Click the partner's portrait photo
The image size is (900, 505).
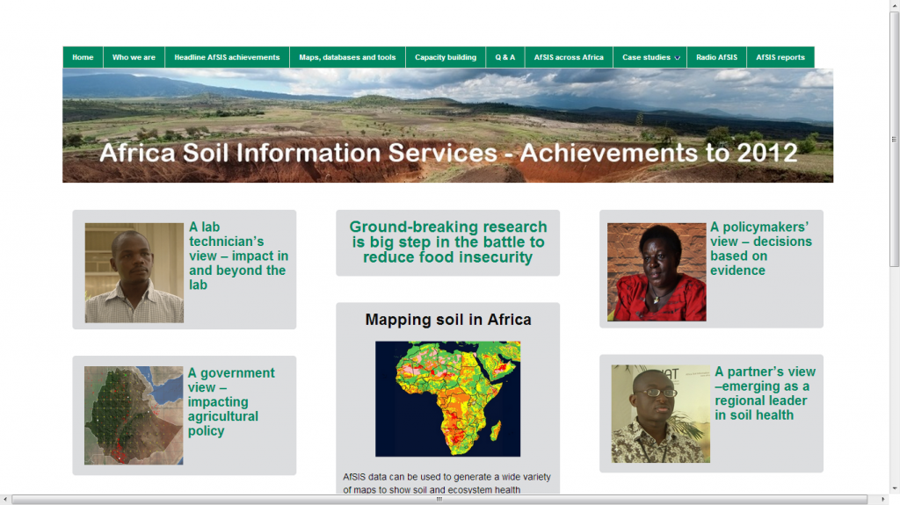tap(661, 414)
